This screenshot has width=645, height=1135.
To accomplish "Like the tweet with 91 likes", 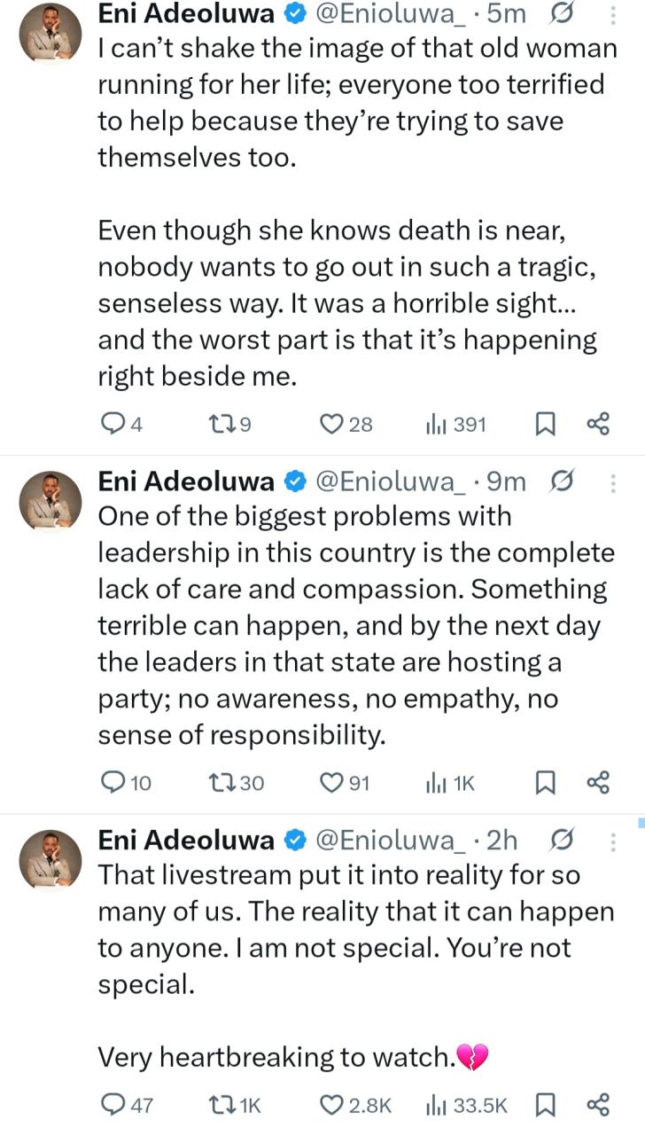I will [x=331, y=782].
